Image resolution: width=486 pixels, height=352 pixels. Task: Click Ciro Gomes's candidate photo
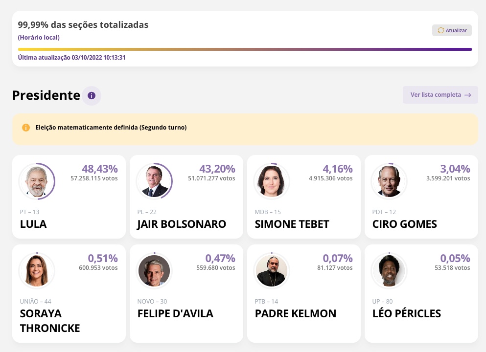[389, 181]
